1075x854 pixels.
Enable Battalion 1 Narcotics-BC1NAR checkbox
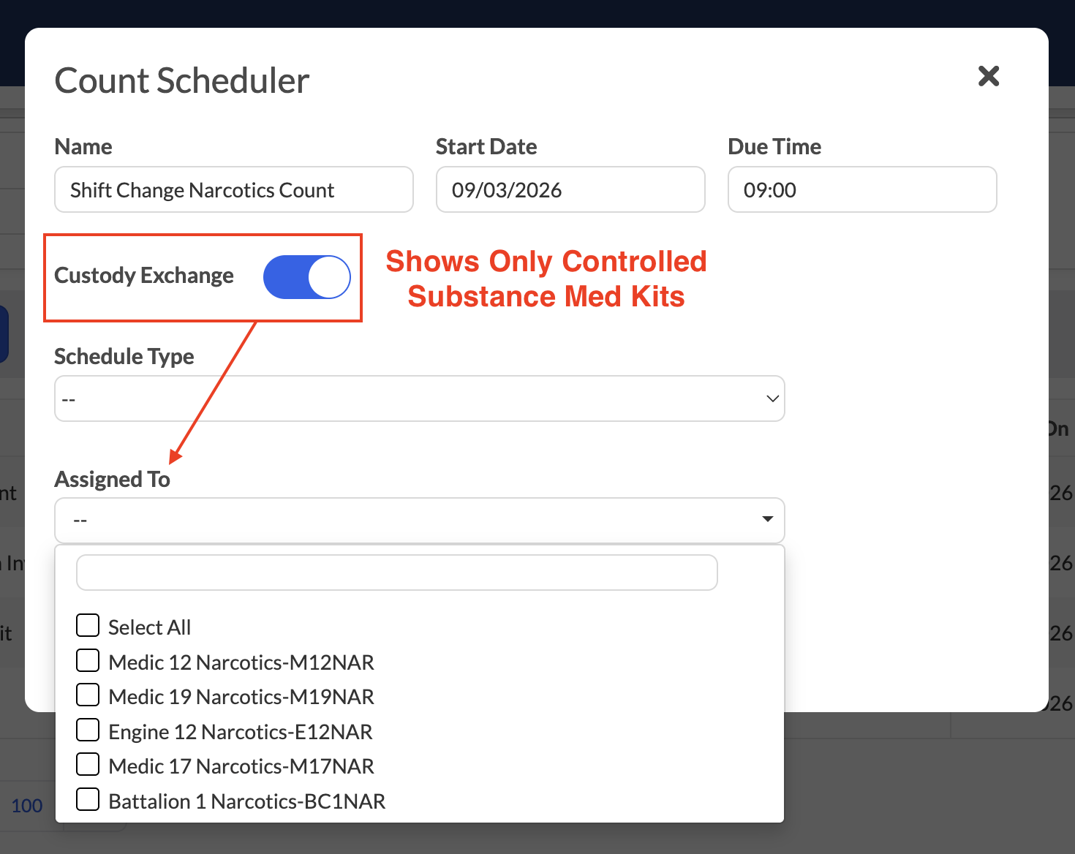pos(88,799)
